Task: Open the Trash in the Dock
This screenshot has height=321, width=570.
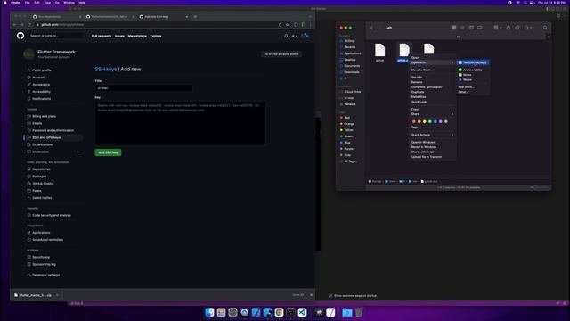Action: (359, 312)
